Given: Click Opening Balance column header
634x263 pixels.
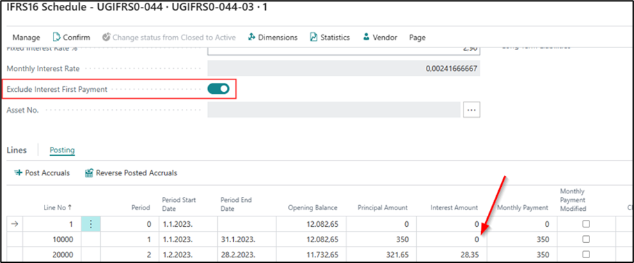Looking at the screenshot, I should click(x=312, y=207).
